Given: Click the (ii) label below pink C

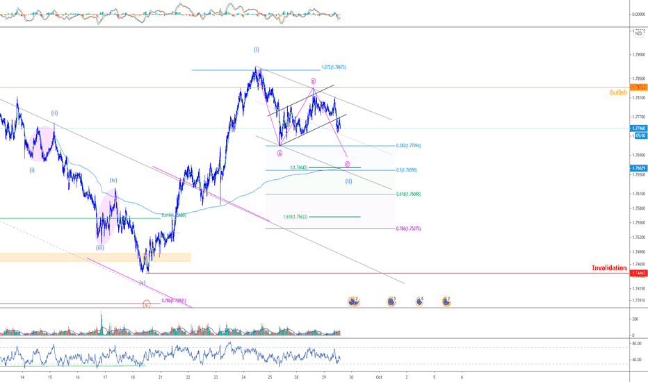Looking at the screenshot, I should click(349, 181).
